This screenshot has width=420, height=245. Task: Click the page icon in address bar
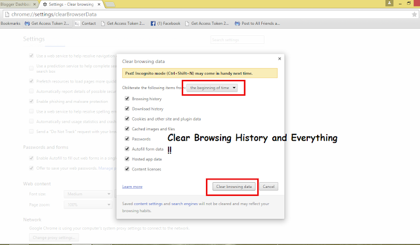tap(7, 14)
